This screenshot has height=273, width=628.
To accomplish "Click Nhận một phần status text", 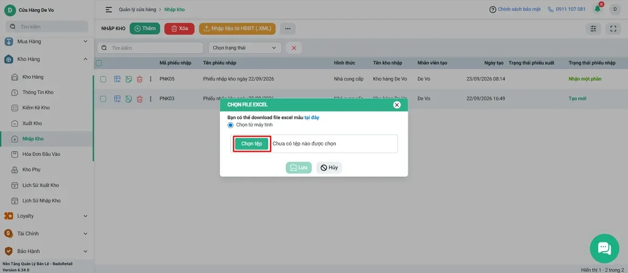I will [x=585, y=79].
